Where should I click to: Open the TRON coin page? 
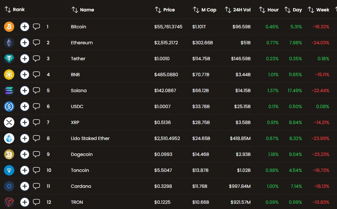point(77,202)
